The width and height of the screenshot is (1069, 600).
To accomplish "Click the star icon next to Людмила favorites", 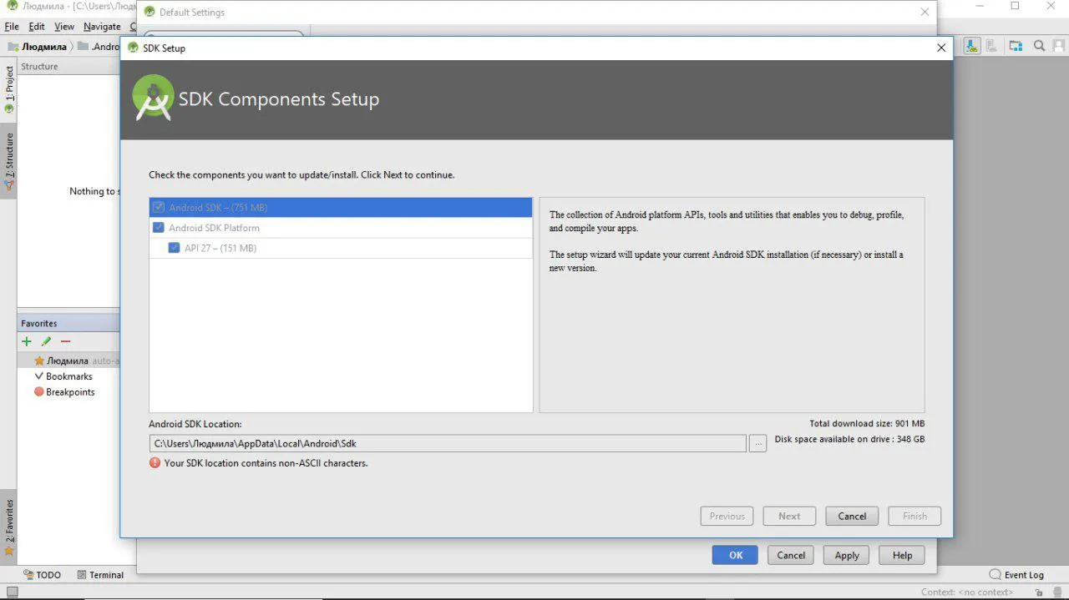I will (39, 361).
